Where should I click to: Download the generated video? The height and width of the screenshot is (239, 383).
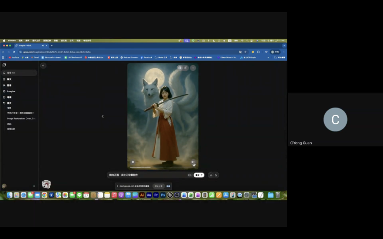click(211, 175)
